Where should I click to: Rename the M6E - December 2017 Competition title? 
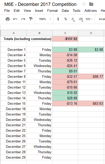click(x=40, y=4)
